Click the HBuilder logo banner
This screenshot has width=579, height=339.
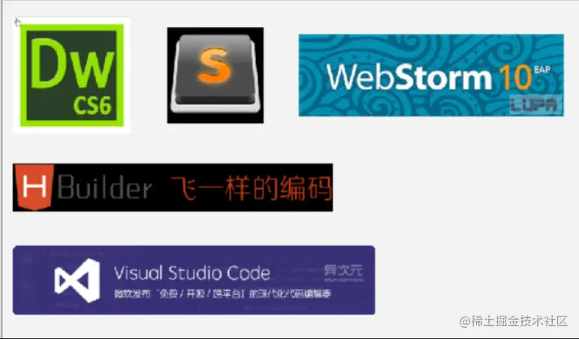[173, 187]
